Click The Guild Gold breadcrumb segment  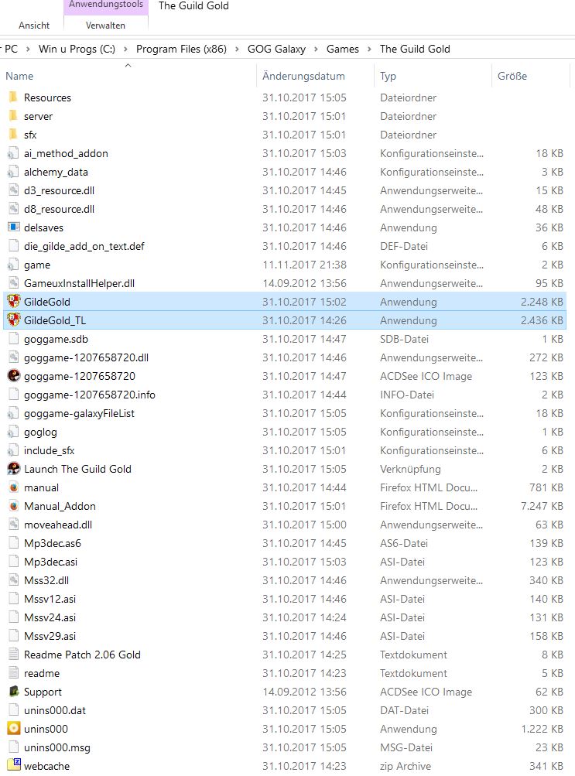(x=415, y=49)
